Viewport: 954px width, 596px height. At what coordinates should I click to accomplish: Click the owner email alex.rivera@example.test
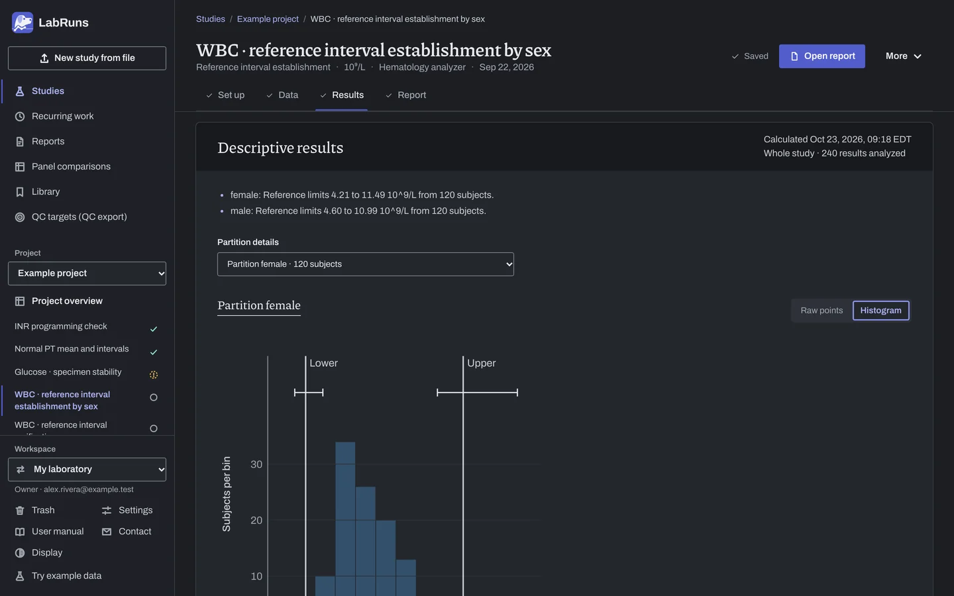click(89, 490)
